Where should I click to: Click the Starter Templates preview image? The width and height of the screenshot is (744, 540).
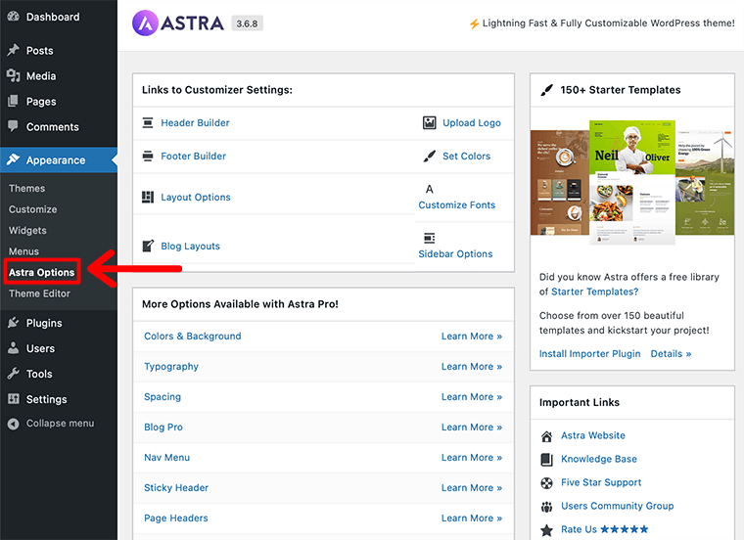pyautogui.click(x=631, y=182)
